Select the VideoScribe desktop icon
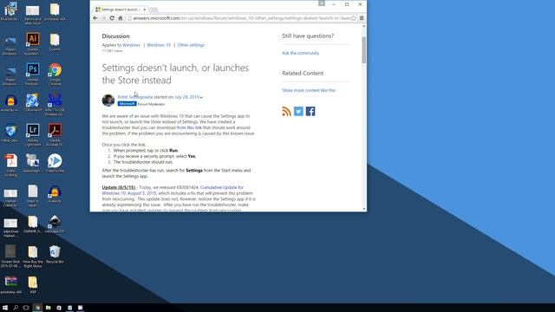The image size is (555, 312). click(55, 163)
